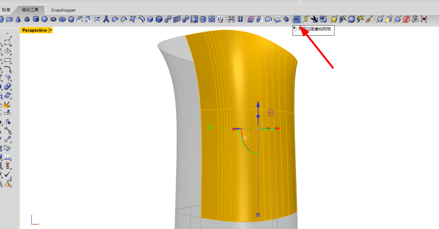Select the 细分工具 tab
The height and width of the screenshot is (229, 439).
[x=31, y=10]
